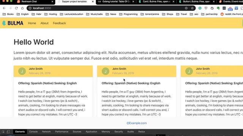Open the News bookmark folder
The image size is (243, 136).
pos(111,14)
